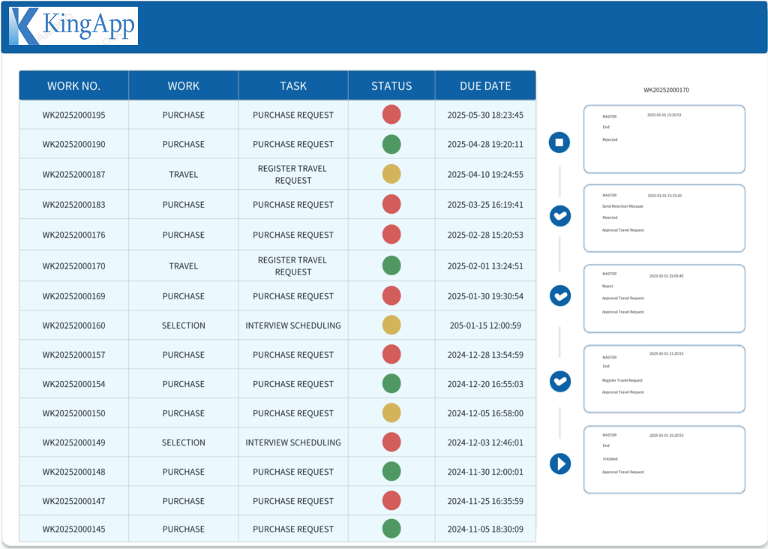Click the play icon beside the Initiated card
768x549 pixels.
click(559, 463)
